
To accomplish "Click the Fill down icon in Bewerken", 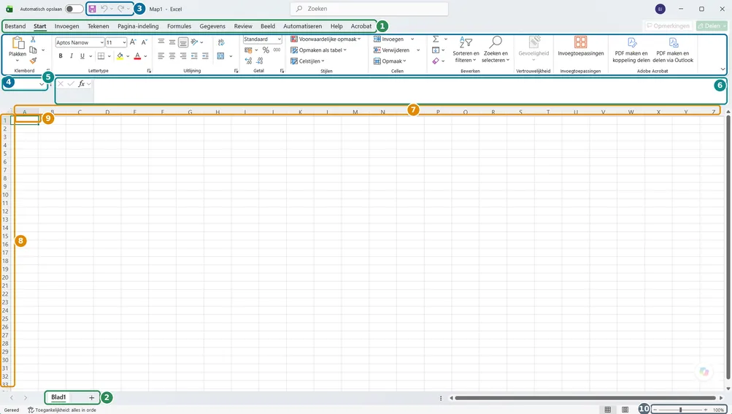I will (x=436, y=50).
